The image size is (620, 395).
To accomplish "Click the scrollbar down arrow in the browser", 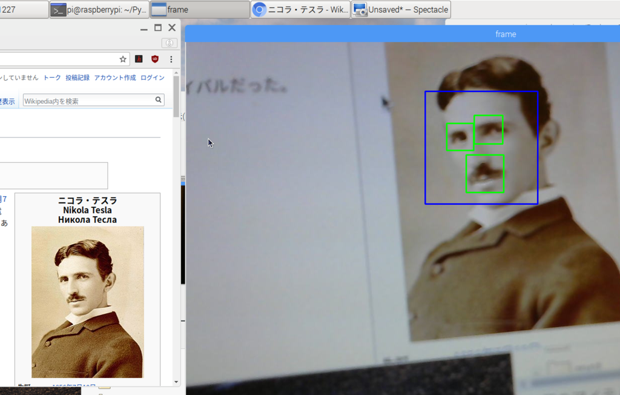I will tap(176, 382).
